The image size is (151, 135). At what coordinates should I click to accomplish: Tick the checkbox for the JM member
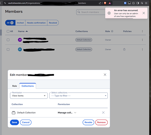pyautogui.click(x=8, y=40)
